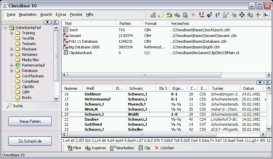The image size is (273, 159).
Task: Click the Zu Schach.de button
Action: tap(30, 141)
